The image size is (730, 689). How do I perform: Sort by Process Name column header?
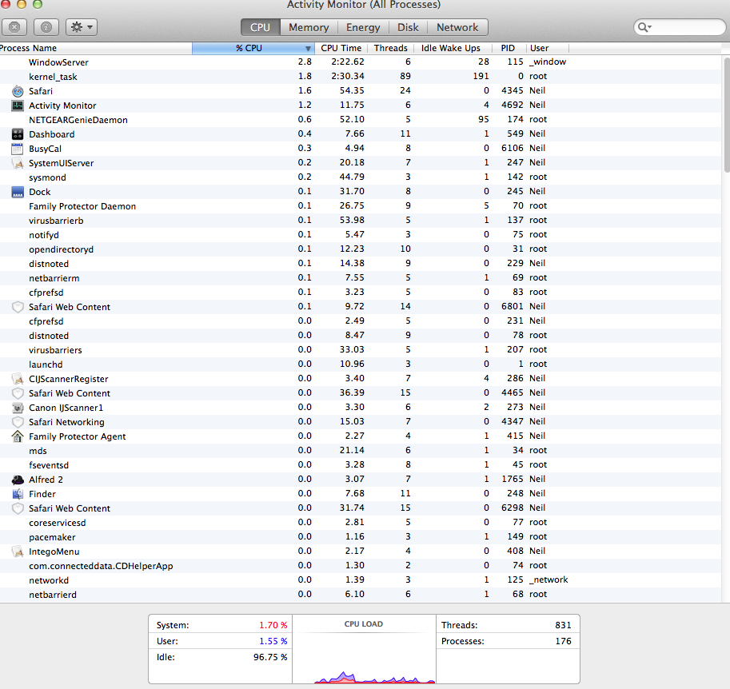click(95, 48)
